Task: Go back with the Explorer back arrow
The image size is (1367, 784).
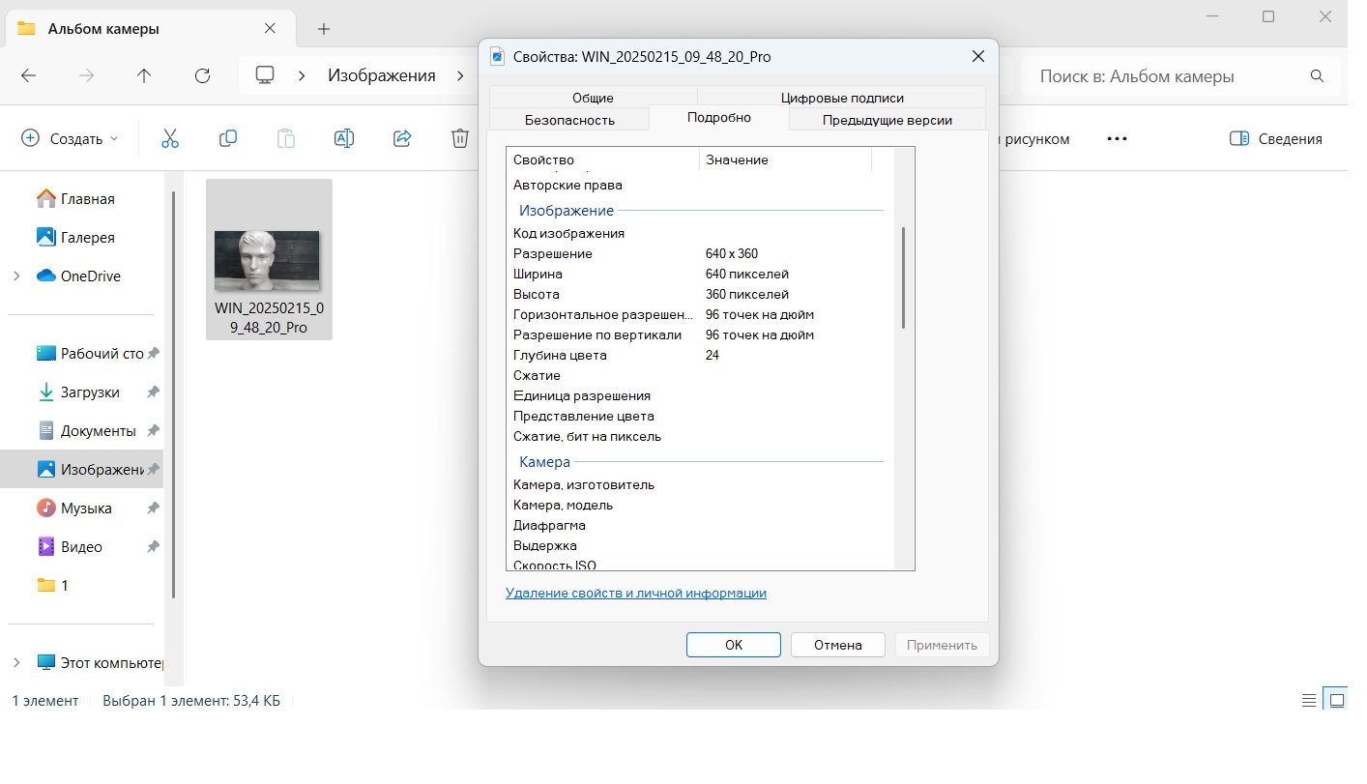Action: [28, 75]
